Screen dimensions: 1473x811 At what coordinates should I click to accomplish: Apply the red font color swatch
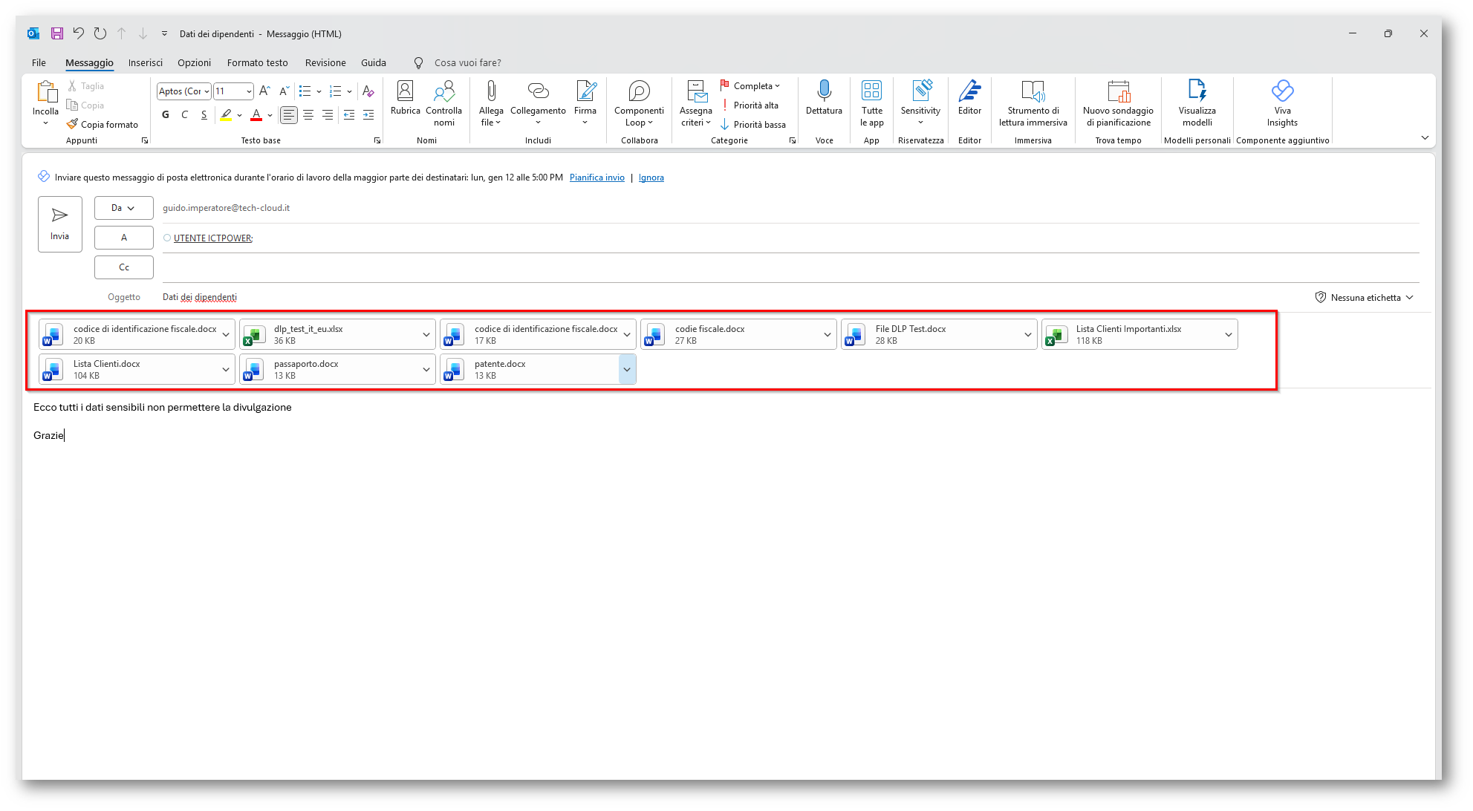[x=256, y=114]
